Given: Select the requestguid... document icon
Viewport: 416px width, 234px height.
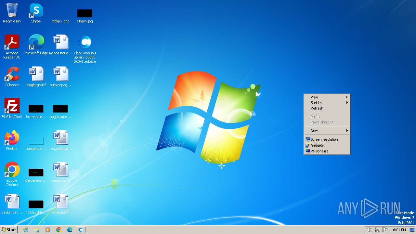Looking at the screenshot, I should (x=60, y=140).
